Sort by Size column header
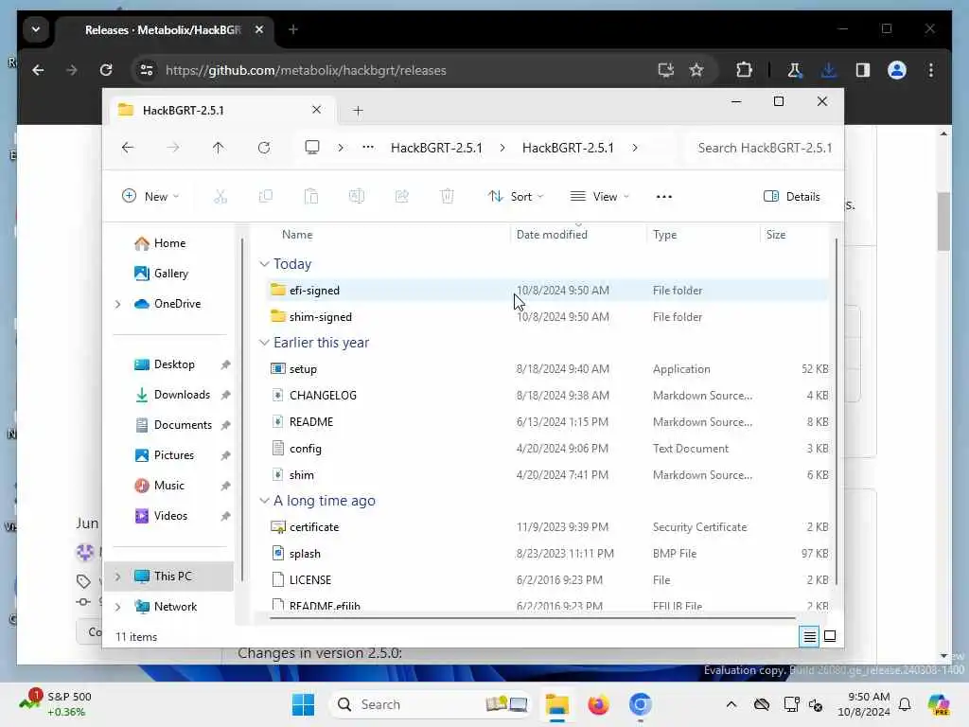Viewport: 969px width, 727px height. pos(776,235)
